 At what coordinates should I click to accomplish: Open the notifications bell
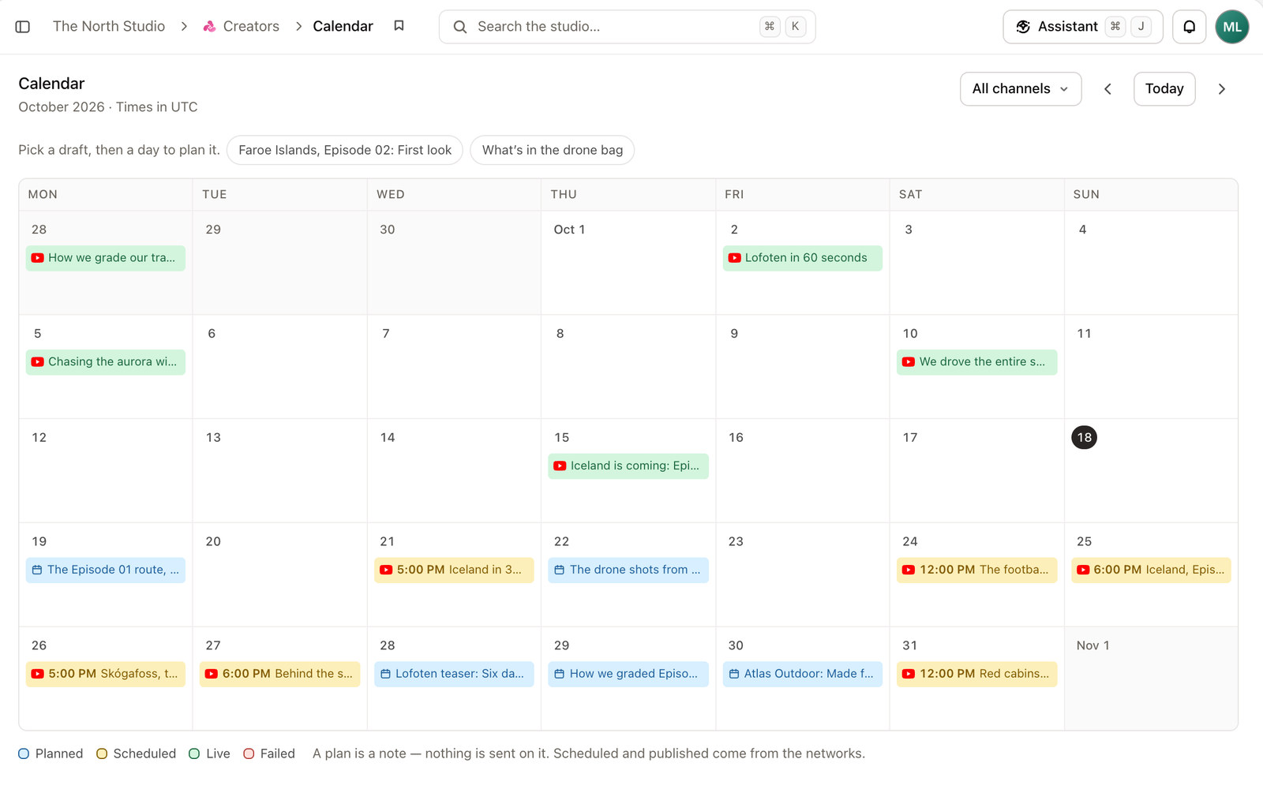pyautogui.click(x=1189, y=27)
